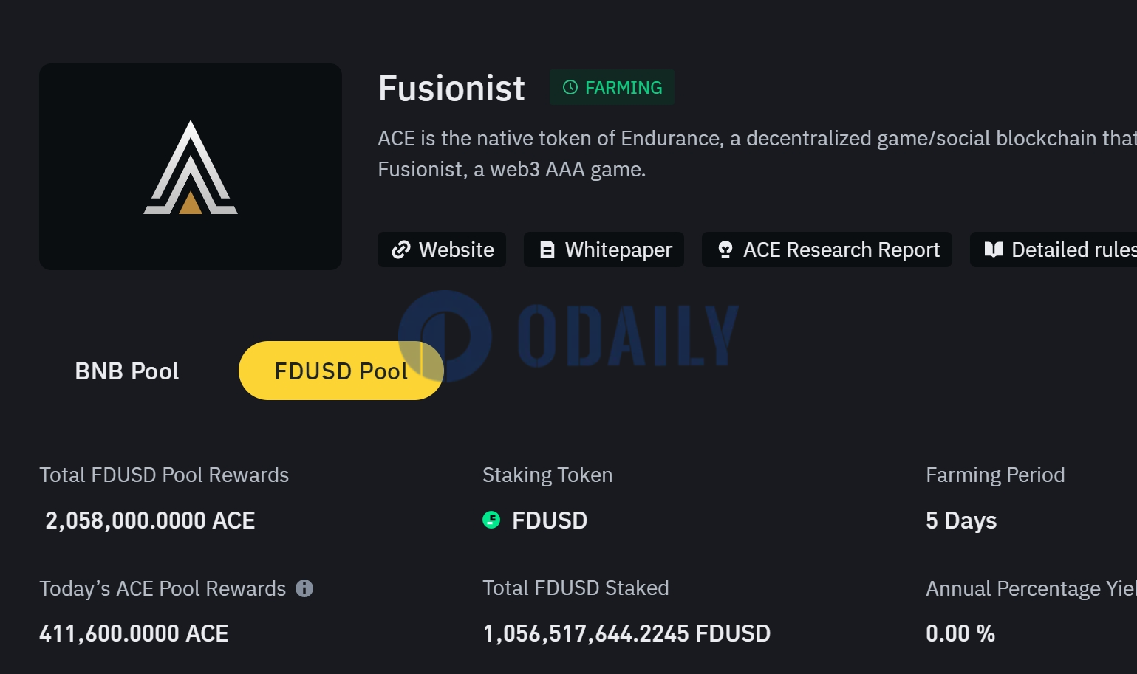Switch to the BNB Pool tab
The width and height of the screenshot is (1137, 674).
tap(127, 371)
